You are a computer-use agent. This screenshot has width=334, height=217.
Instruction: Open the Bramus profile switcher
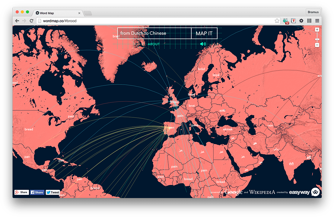[313, 12]
